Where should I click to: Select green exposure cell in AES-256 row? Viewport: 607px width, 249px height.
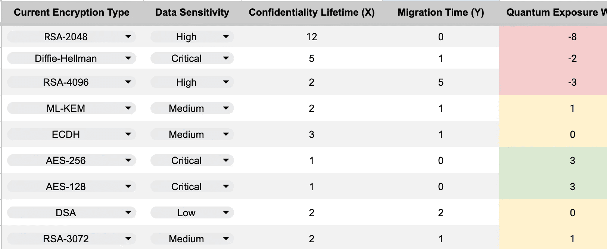(553, 161)
